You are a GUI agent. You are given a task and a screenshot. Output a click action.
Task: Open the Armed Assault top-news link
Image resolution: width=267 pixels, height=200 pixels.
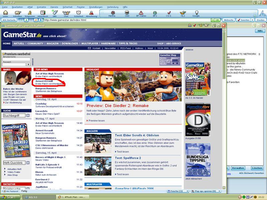point(44,81)
